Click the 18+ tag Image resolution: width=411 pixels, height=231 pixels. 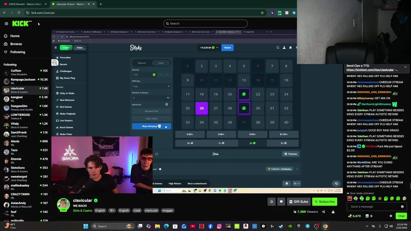112,210
